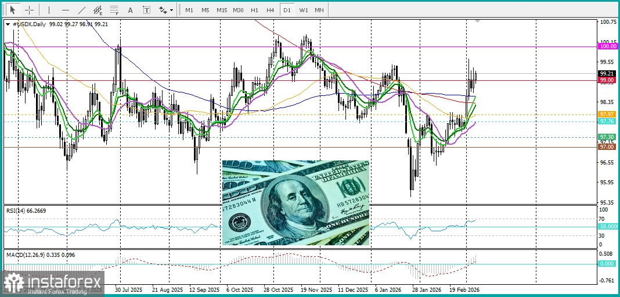Image resolution: width=620 pixels, height=297 pixels.
Task: Click the 6 Oct 2025 date label
Action: (241, 290)
